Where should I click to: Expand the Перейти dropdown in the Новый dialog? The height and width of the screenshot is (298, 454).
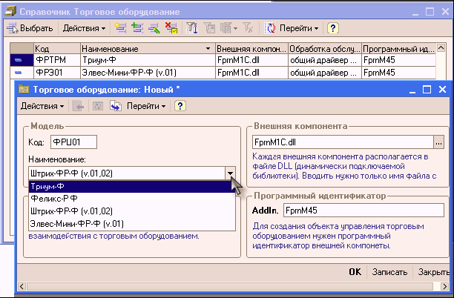coord(146,106)
